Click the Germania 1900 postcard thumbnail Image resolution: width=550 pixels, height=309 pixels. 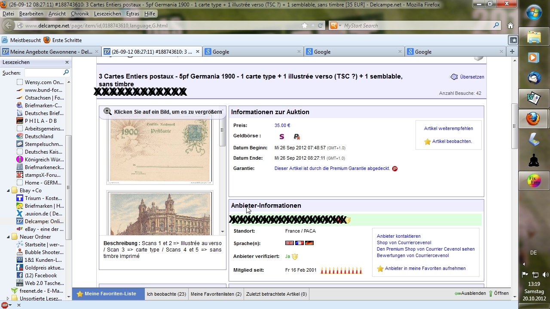click(x=159, y=151)
